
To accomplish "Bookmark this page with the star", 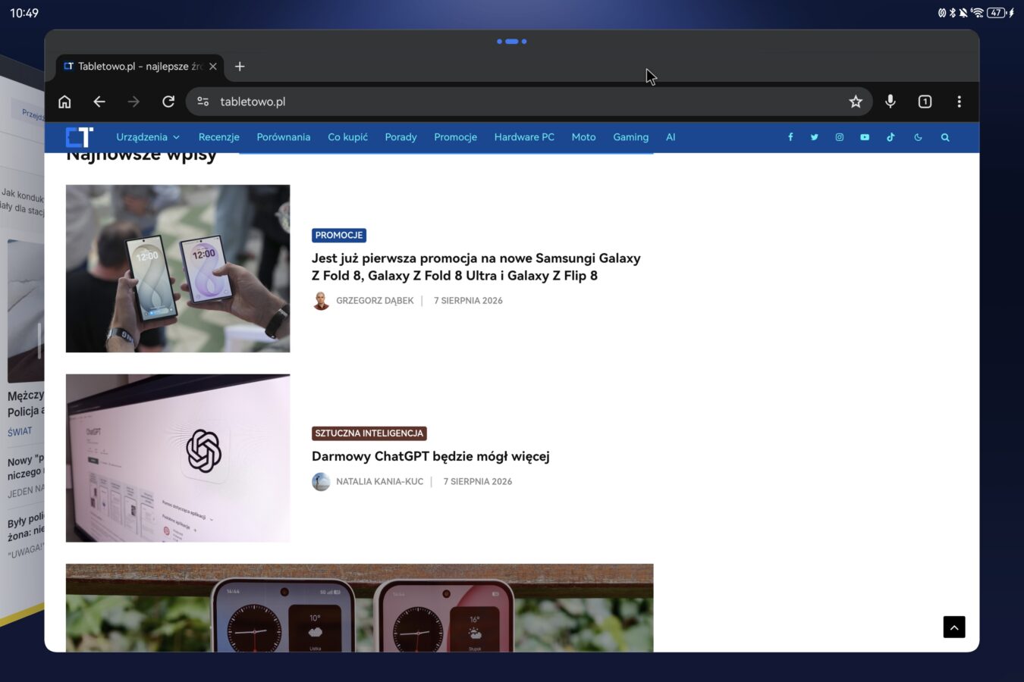I will pos(856,102).
